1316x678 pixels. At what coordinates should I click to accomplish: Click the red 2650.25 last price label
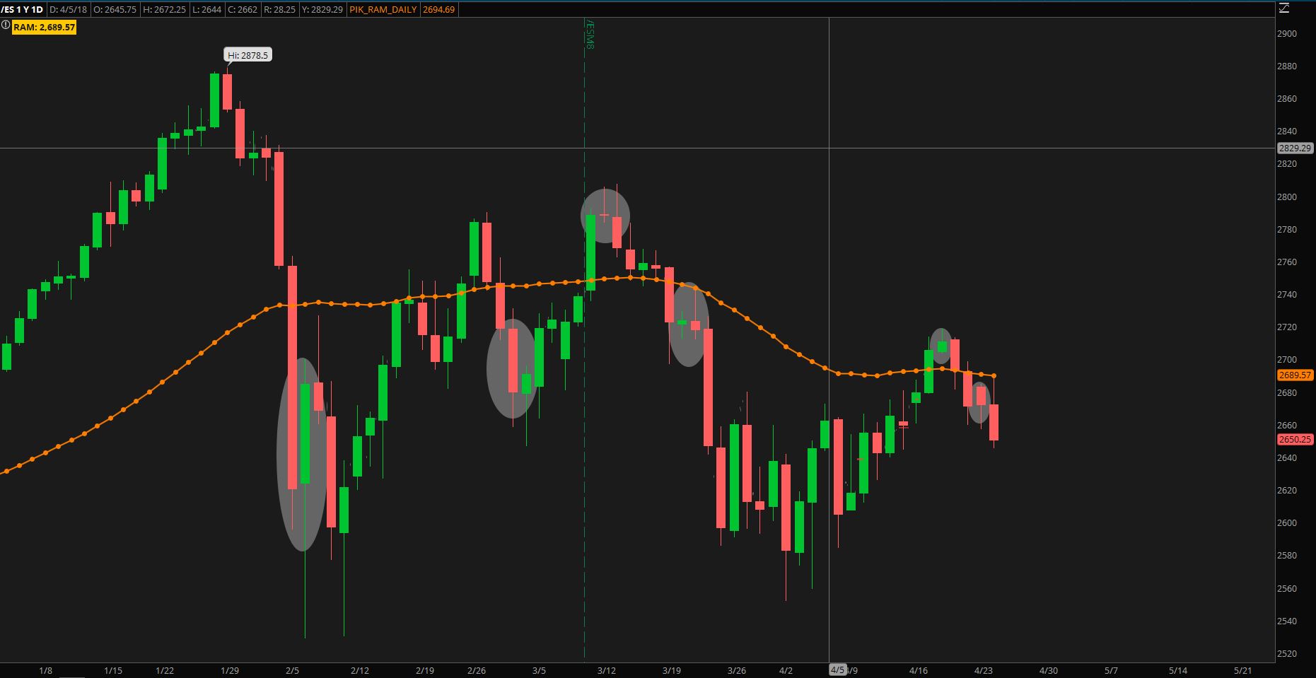pos(1295,439)
